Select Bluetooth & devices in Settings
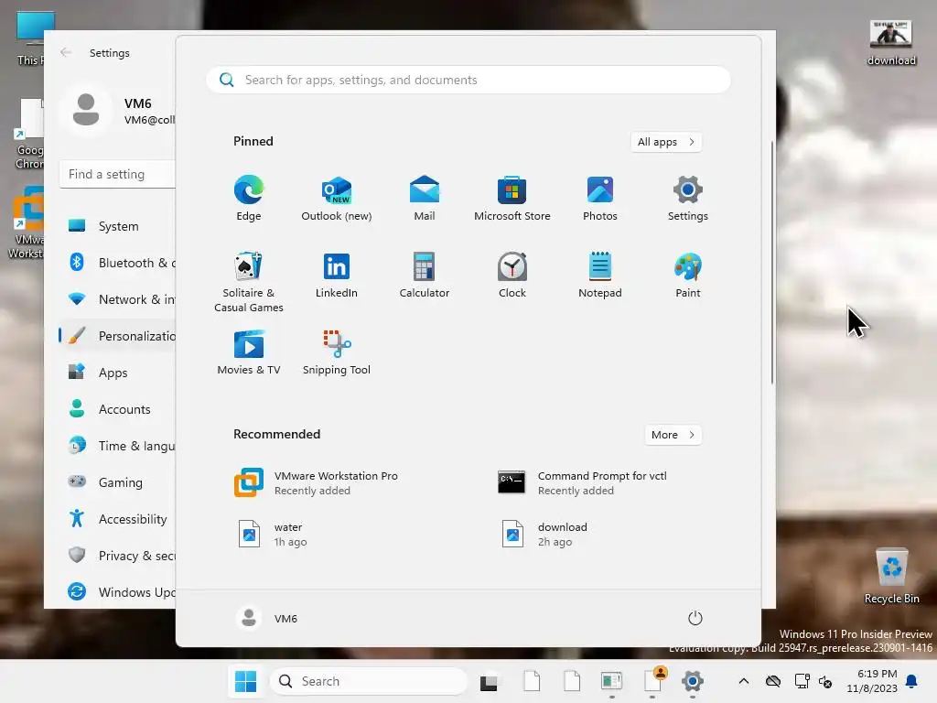Image resolution: width=937 pixels, height=703 pixels. [118, 263]
